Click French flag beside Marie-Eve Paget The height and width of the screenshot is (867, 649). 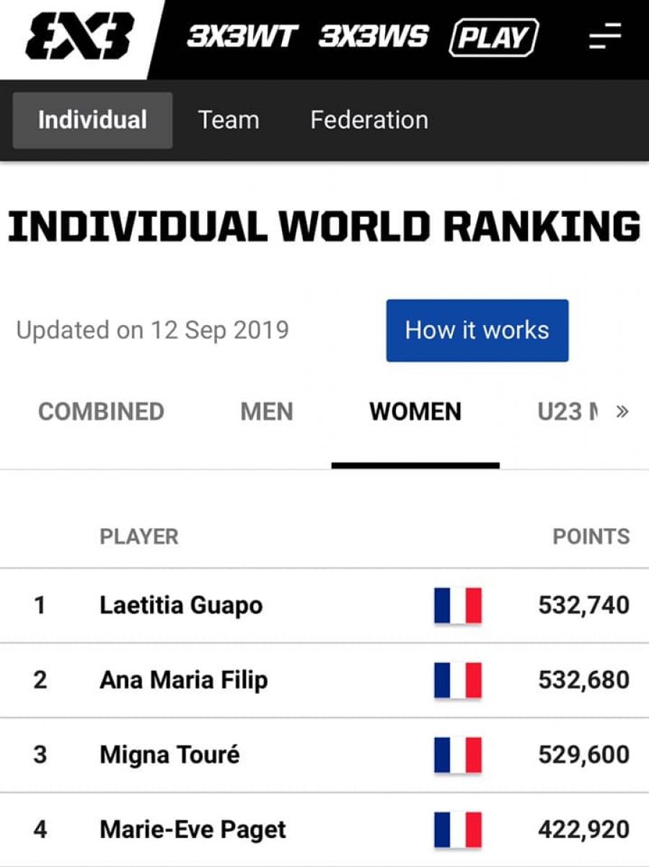[458, 830]
